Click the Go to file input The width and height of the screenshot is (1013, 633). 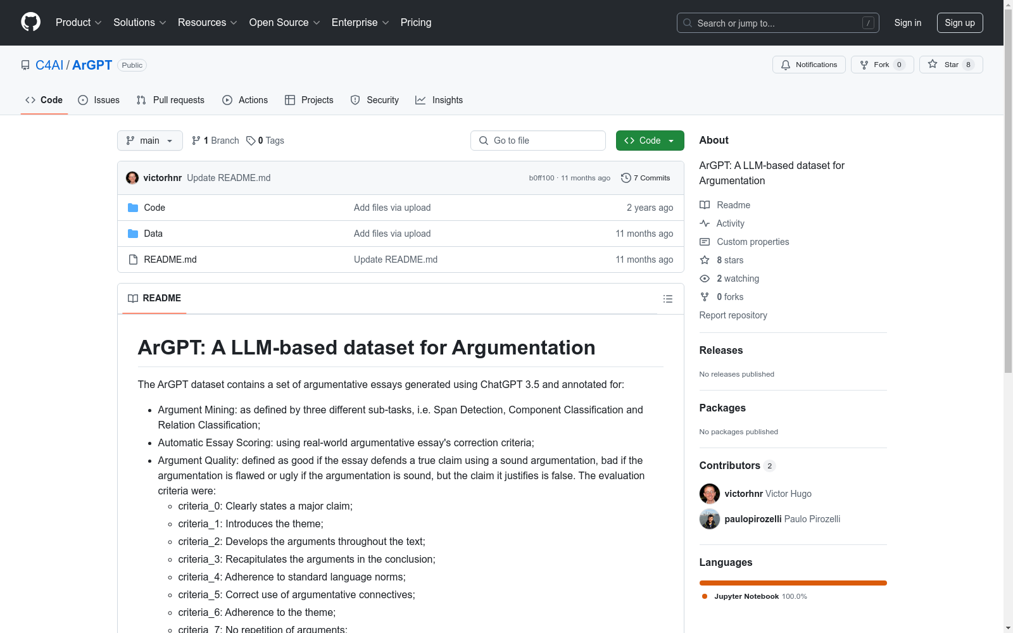538,141
